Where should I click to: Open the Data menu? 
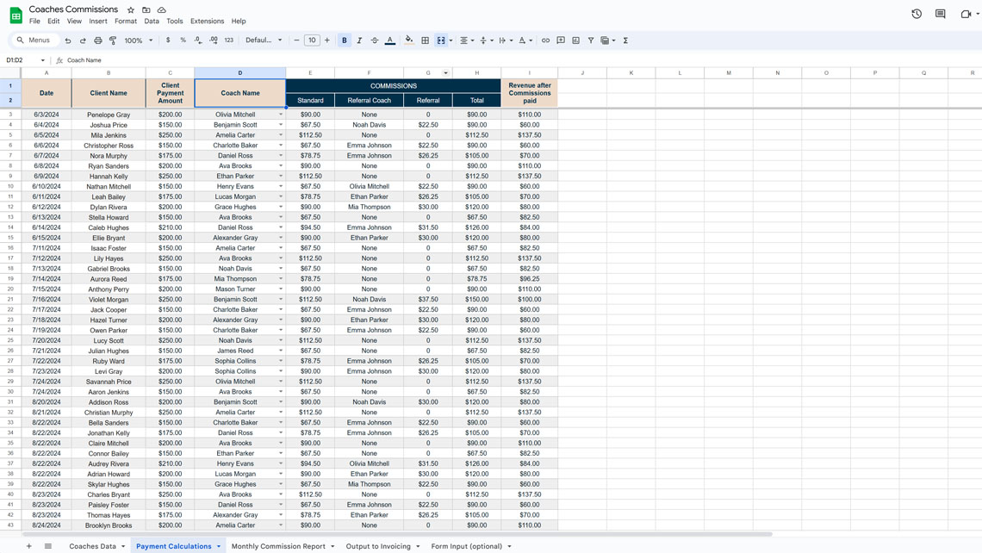tap(152, 22)
